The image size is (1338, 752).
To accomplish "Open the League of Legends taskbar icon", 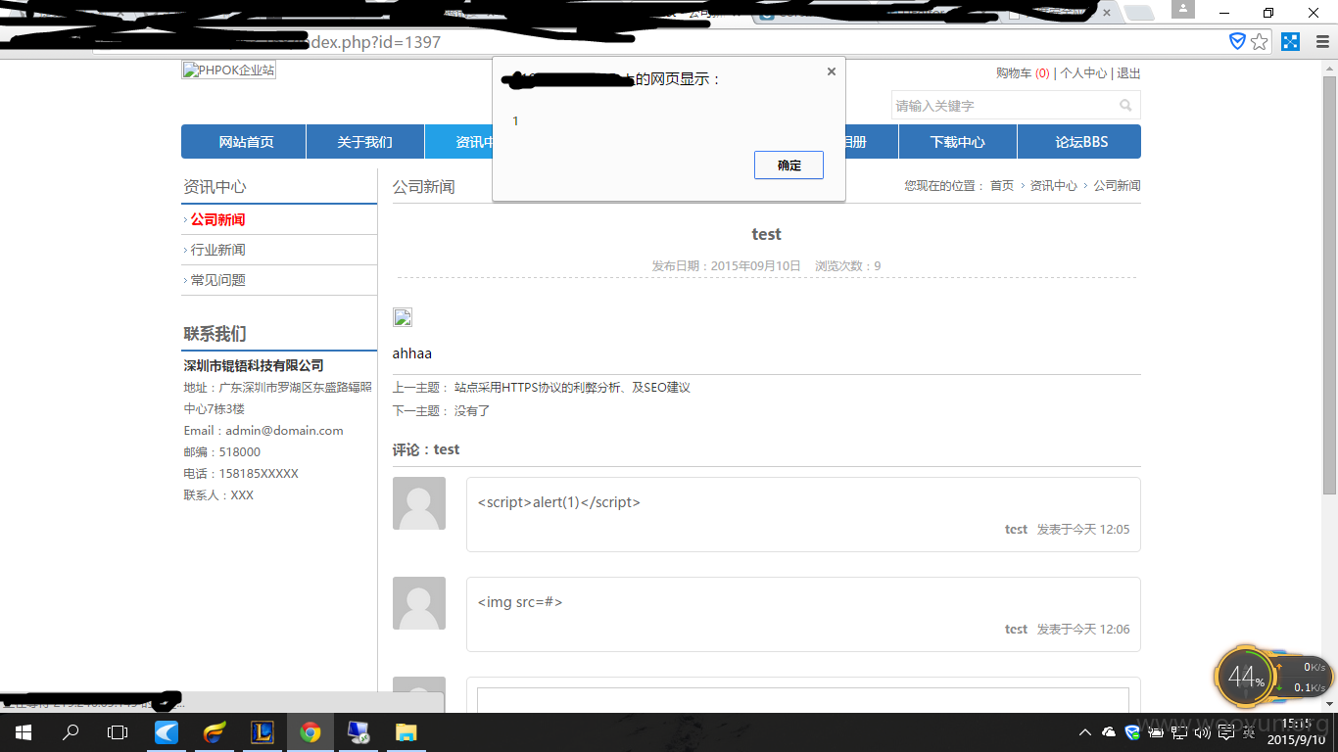I will (263, 732).
